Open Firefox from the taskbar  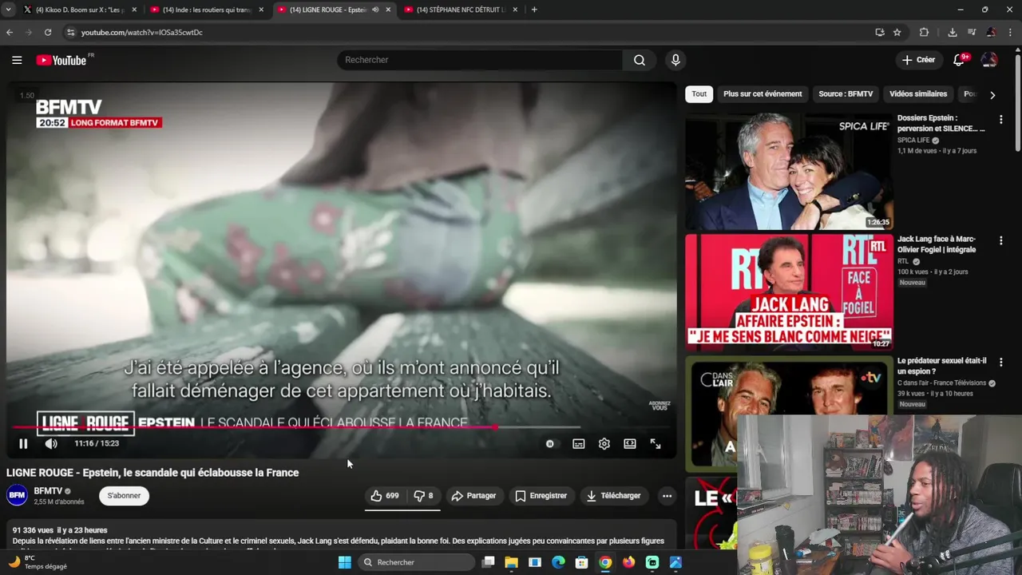click(x=629, y=562)
